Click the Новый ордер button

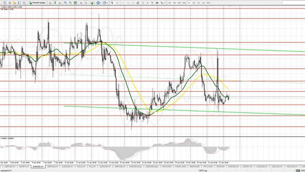(37, 3)
